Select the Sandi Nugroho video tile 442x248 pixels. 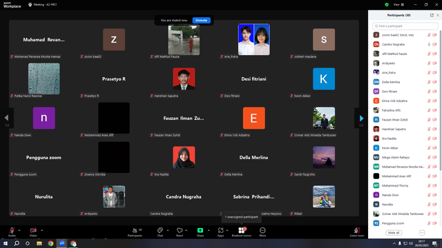324,157
